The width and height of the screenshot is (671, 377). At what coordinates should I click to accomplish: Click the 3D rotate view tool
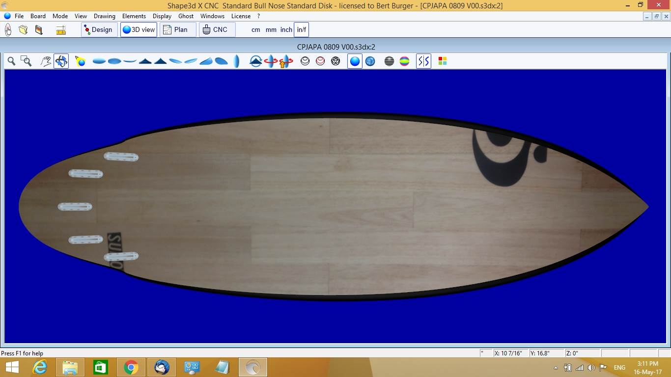pyautogui.click(x=61, y=61)
